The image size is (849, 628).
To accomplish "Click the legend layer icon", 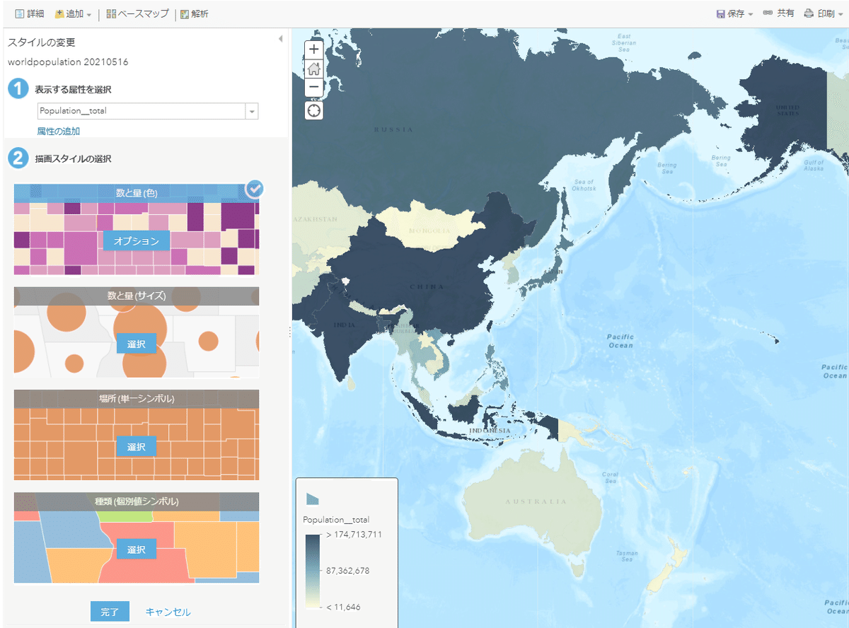I will 313,499.
